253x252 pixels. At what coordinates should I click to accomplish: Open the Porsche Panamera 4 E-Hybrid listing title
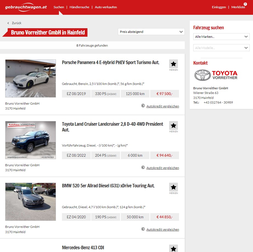click(x=110, y=62)
